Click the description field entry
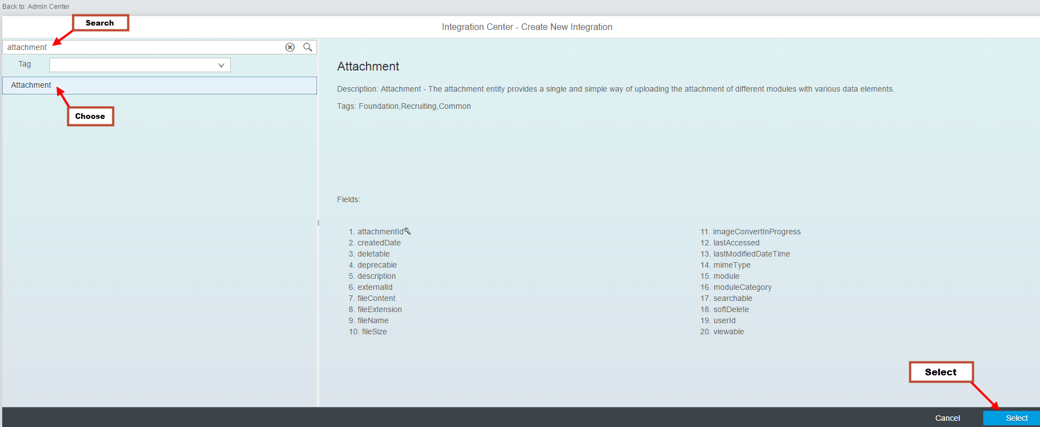 (377, 276)
